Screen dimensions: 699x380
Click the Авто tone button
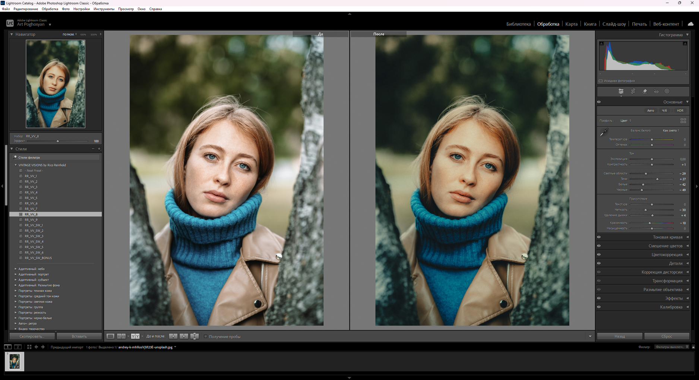pyautogui.click(x=650, y=111)
